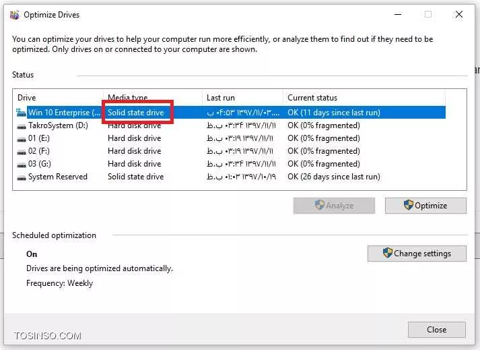
Task: Click the TakroSystem (D:) drive icon
Action: [21, 125]
